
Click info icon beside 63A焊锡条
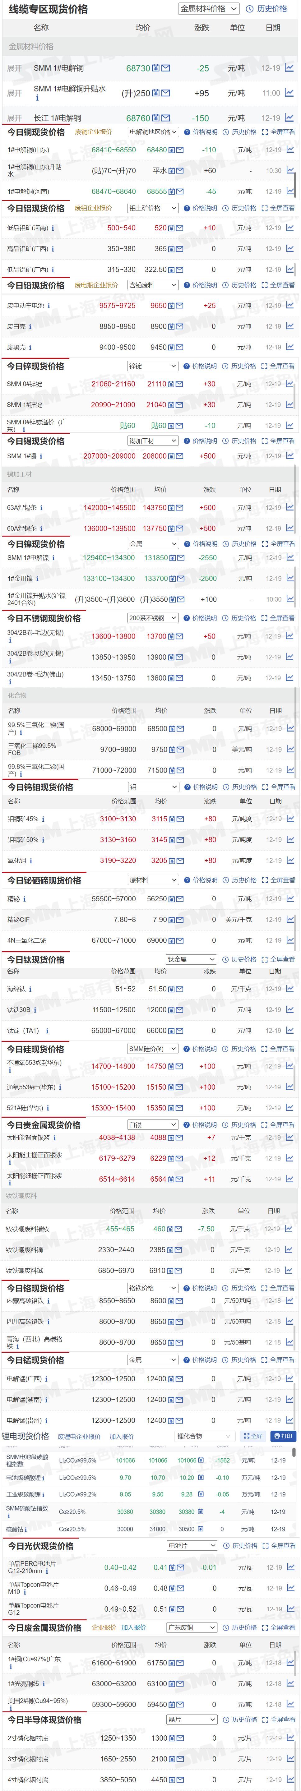coord(41,508)
